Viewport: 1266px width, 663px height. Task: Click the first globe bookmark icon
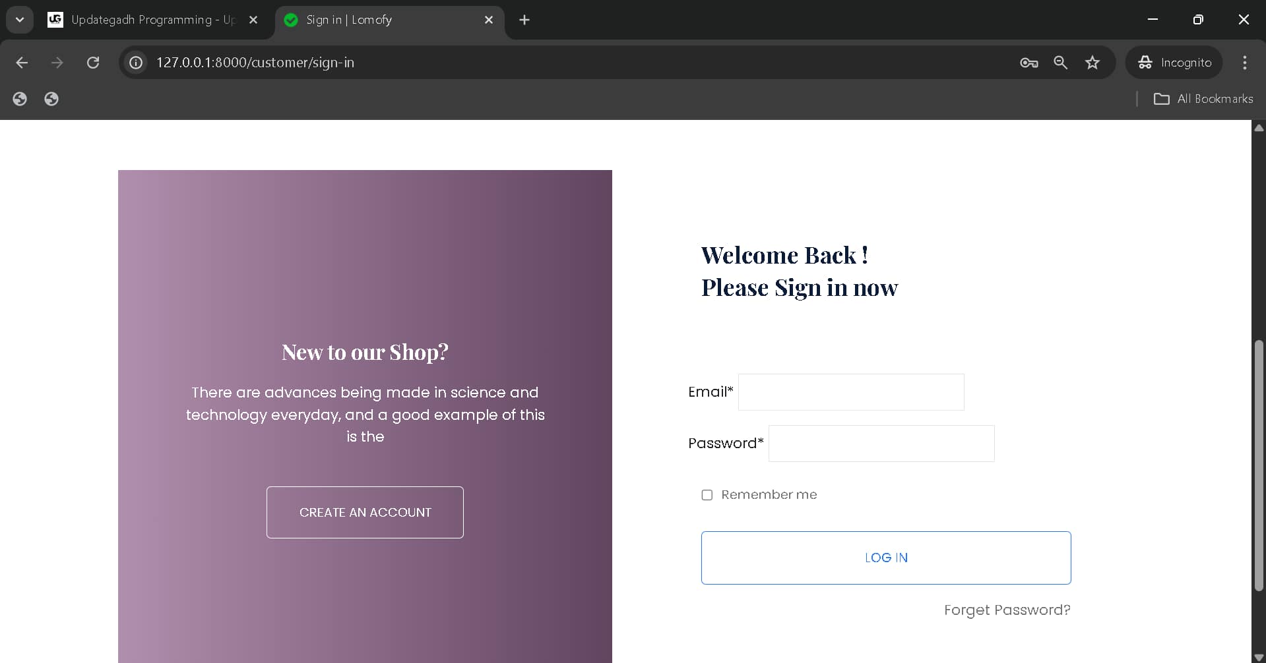[20, 99]
